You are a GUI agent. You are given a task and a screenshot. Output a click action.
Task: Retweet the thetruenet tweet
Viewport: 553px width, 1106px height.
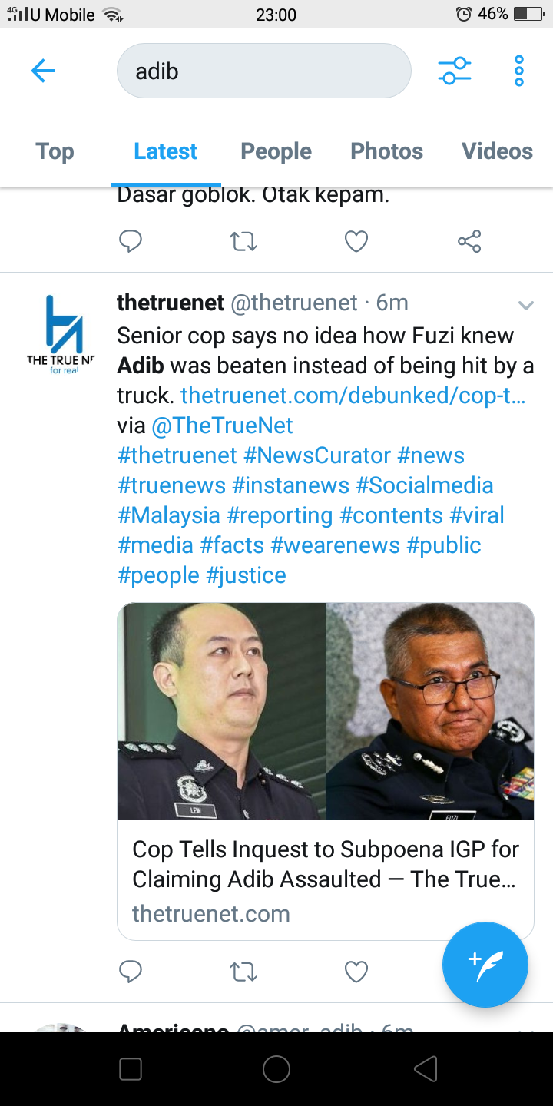coord(243,972)
